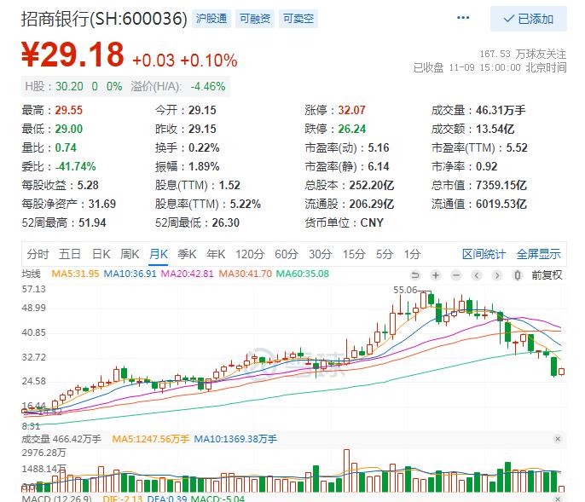Click the volume MA5:1247.56万手 label

(x=151, y=439)
